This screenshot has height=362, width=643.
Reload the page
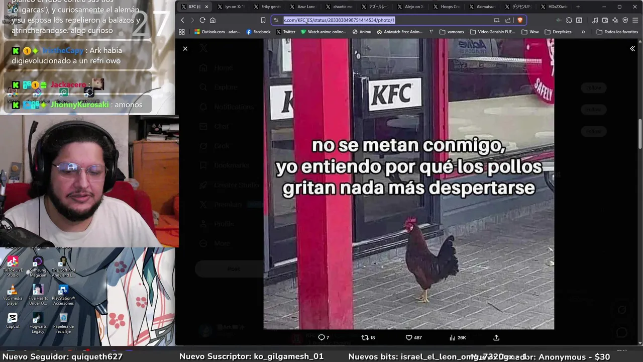(x=202, y=20)
